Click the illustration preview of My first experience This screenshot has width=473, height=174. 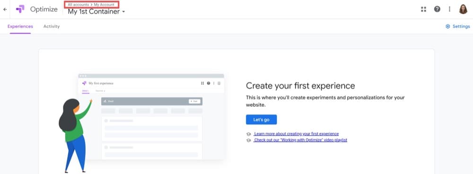(x=151, y=117)
